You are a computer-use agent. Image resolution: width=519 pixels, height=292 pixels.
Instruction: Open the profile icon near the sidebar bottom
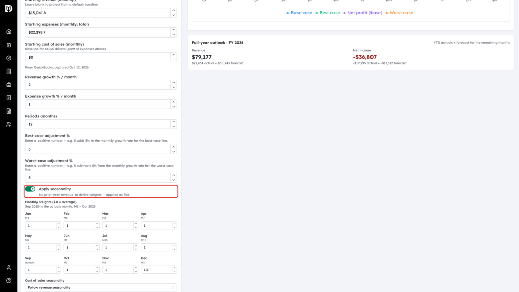tap(9, 268)
